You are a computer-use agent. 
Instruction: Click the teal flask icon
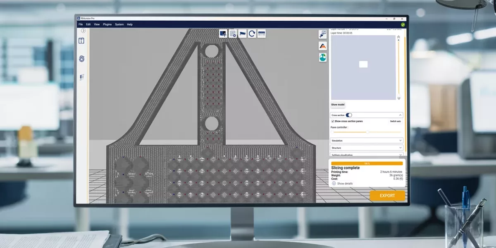coord(323,57)
